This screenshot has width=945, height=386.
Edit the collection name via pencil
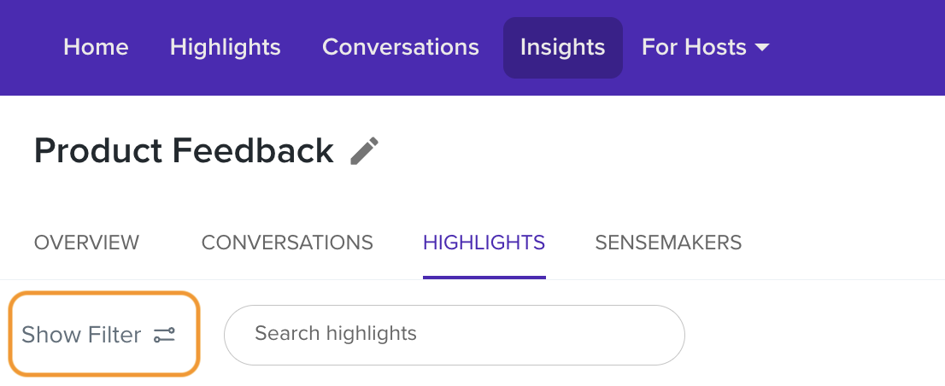tap(365, 152)
